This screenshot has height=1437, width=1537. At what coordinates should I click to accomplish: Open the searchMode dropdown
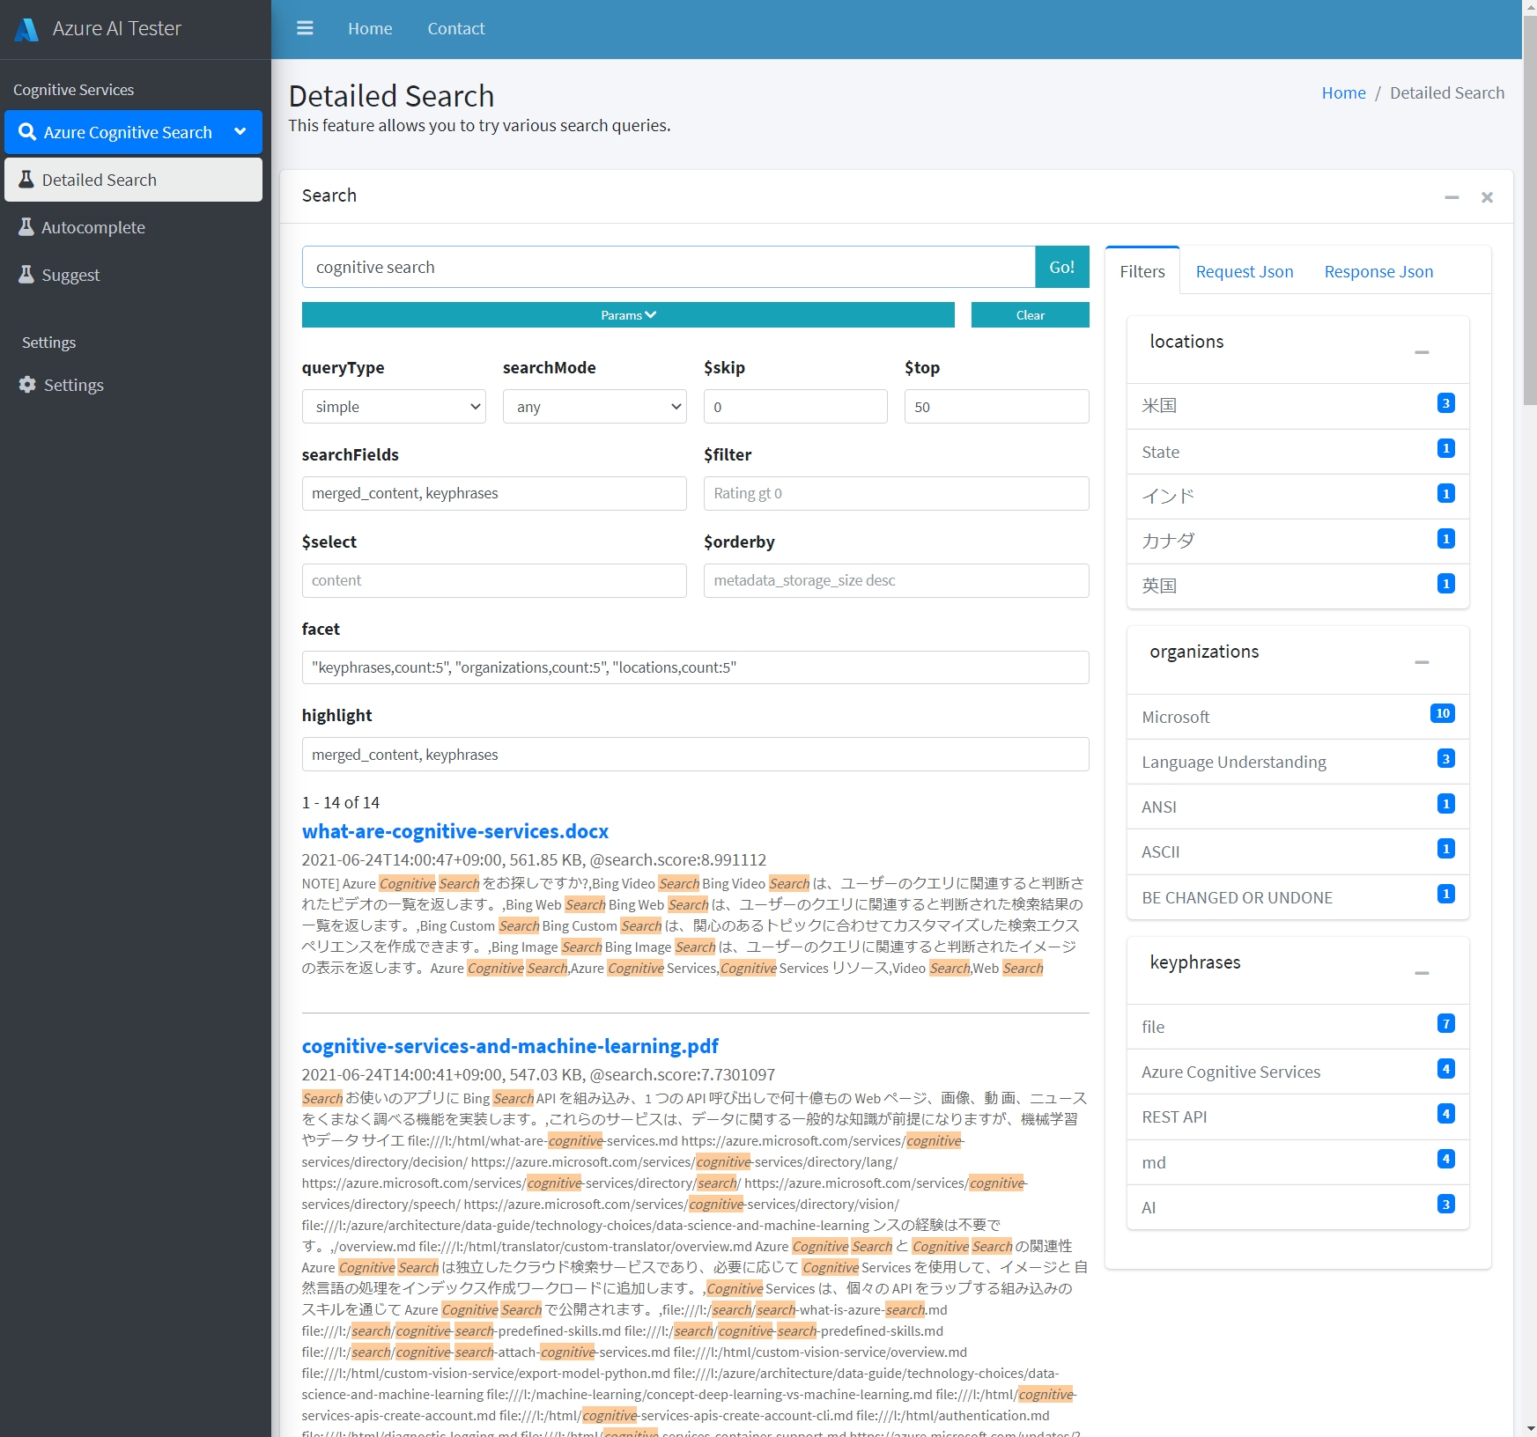click(x=595, y=407)
